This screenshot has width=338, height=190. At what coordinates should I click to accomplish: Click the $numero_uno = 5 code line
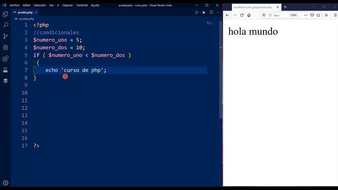[x=58, y=40]
